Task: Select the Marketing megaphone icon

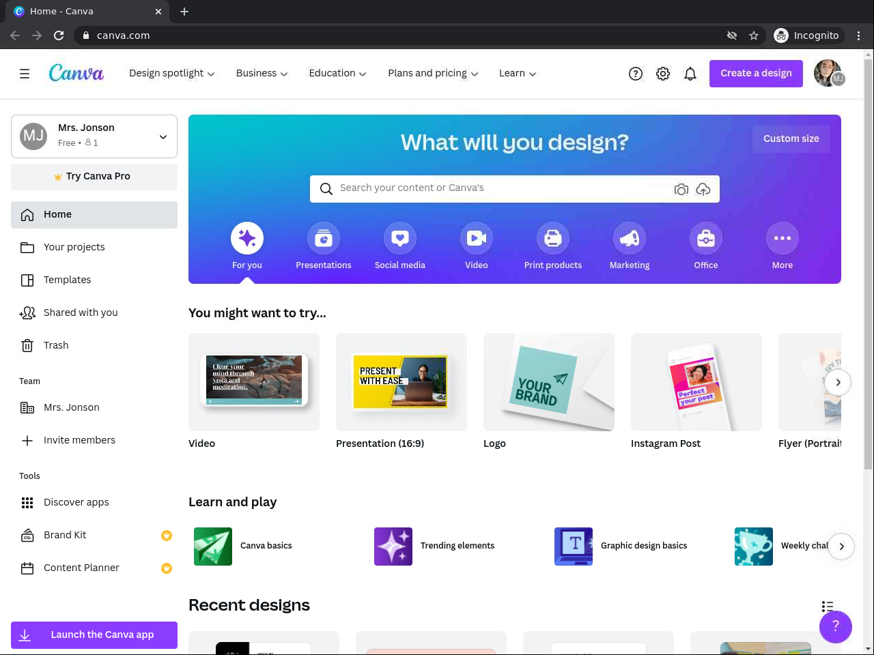Action: click(x=630, y=238)
